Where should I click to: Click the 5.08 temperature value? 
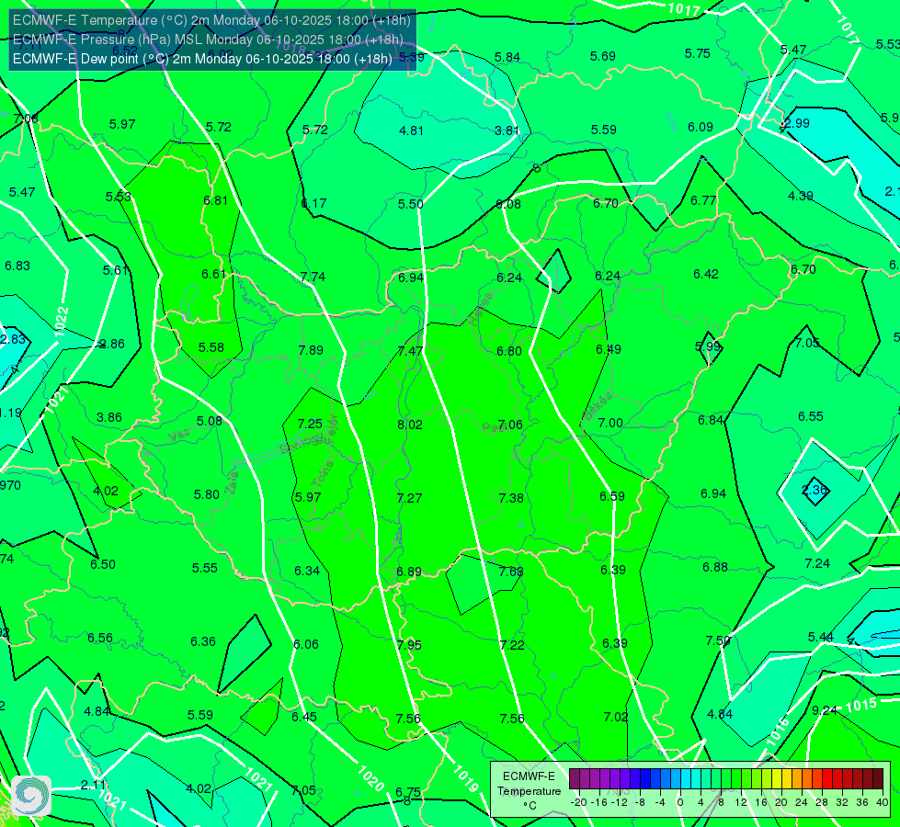click(209, 421)
